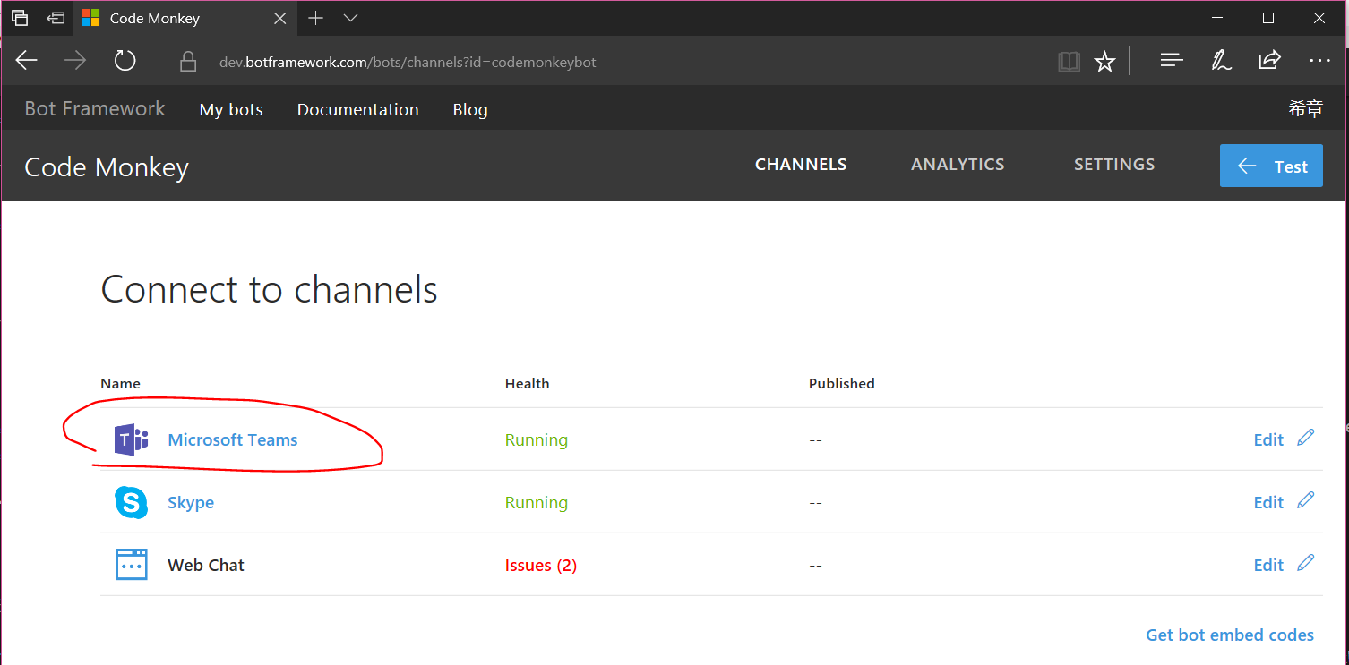1349x665 pixels.
Task: Open the Hub favorites list icon
Action: 1171,61
